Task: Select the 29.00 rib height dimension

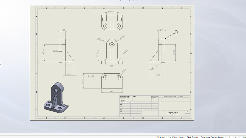Action: (x=97, y=54)
